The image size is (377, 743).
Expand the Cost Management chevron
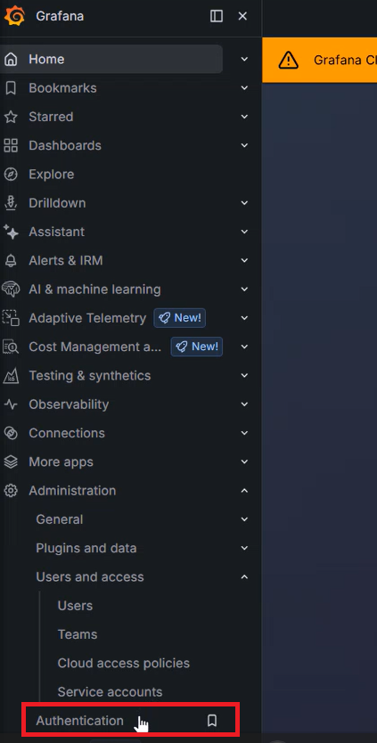(x=245, y=347)
